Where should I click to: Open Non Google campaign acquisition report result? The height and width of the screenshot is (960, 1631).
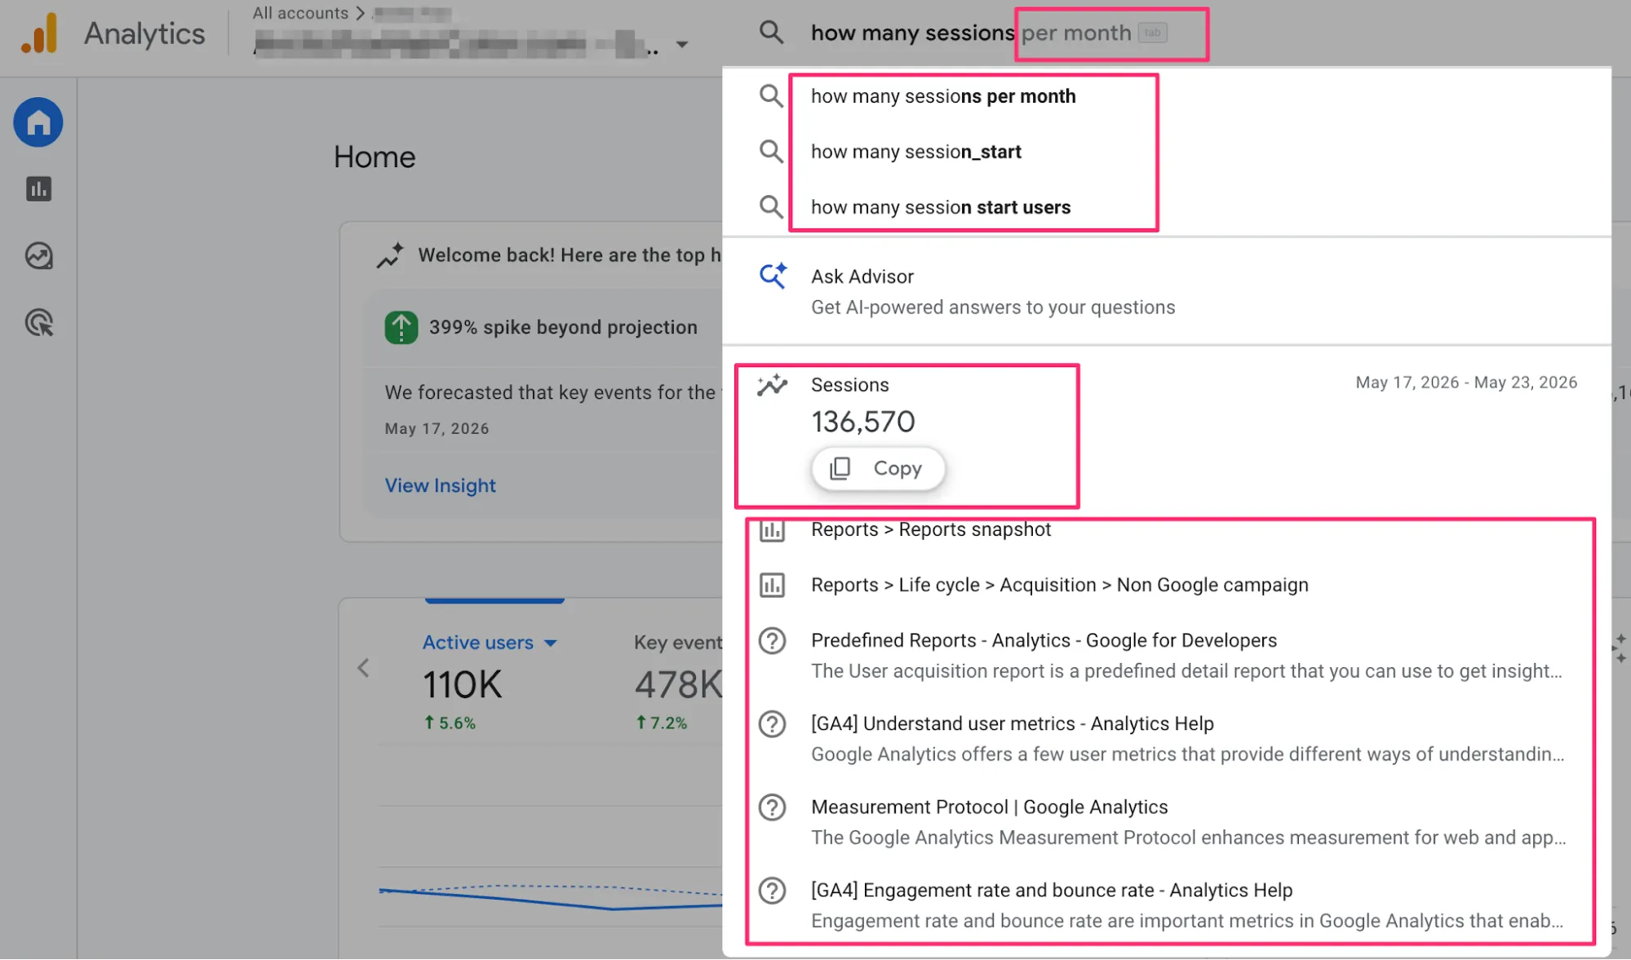[x=1059, y=585]
